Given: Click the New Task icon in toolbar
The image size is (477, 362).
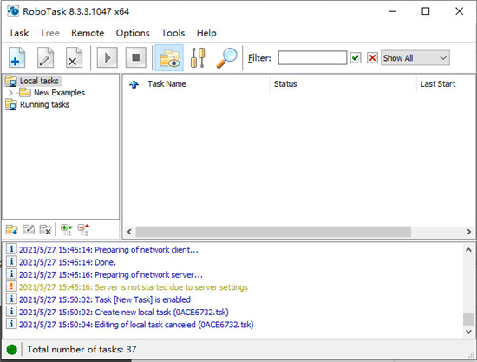Looking at the screenshot, I should pyautogui.click(x=16, y=57).
